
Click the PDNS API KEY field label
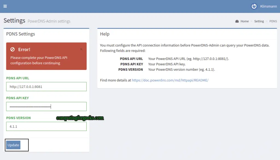(17, 98)
